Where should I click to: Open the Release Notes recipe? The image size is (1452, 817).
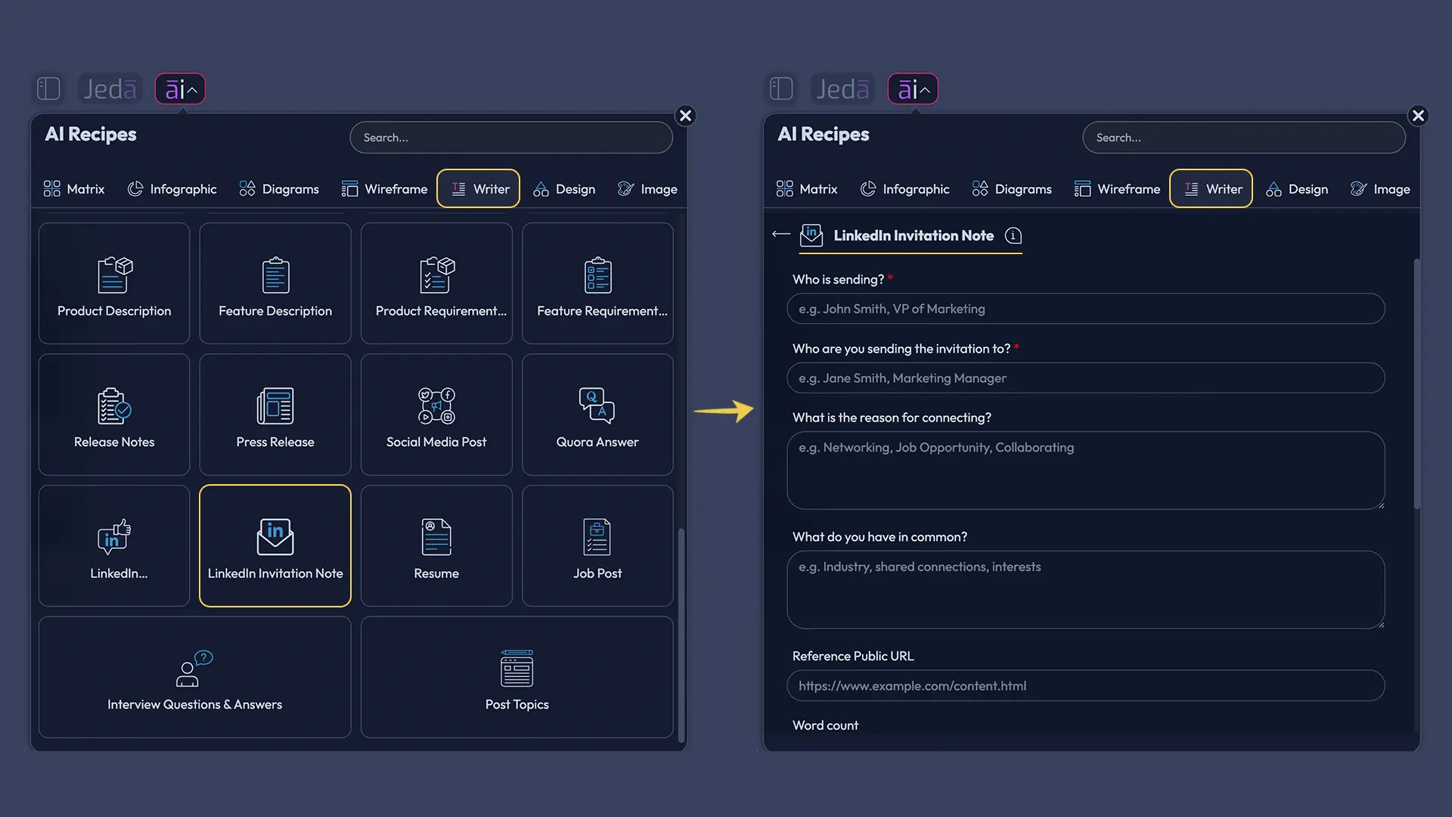tap(114, 415)
